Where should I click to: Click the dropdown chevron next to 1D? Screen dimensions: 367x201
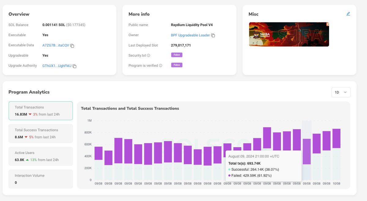[346, 92]
